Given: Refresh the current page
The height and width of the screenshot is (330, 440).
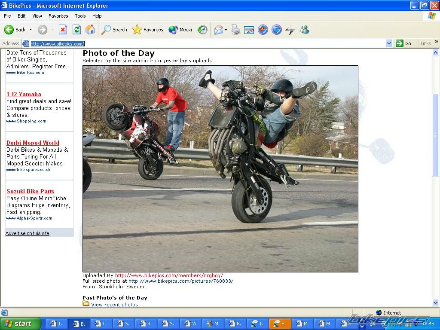Looking at the screenshot, I should 76,30.
